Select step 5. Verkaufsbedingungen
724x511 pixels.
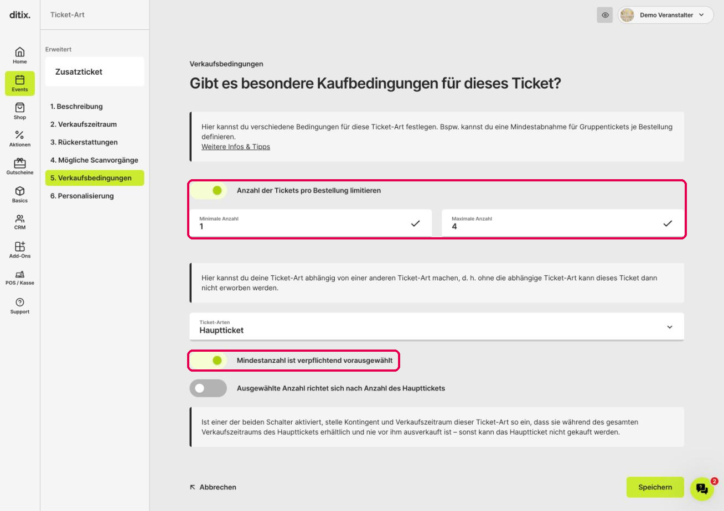click(95, 178)
